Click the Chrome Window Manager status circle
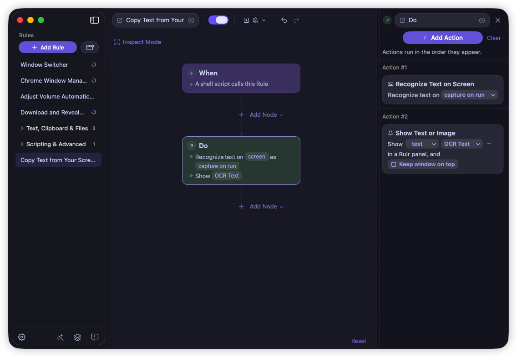The height and width of the screenshot is (357, 517). click(x=94, y=80)
